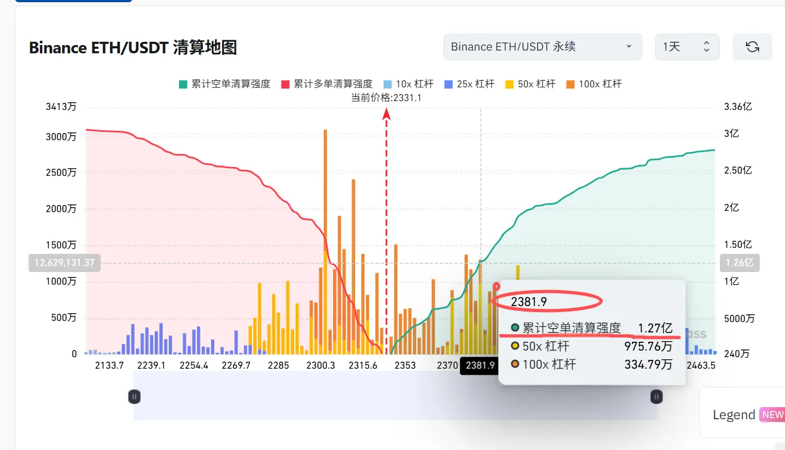Open the Binance ETH/USDT 永续 pair dropdown

[x=543, y=47]
